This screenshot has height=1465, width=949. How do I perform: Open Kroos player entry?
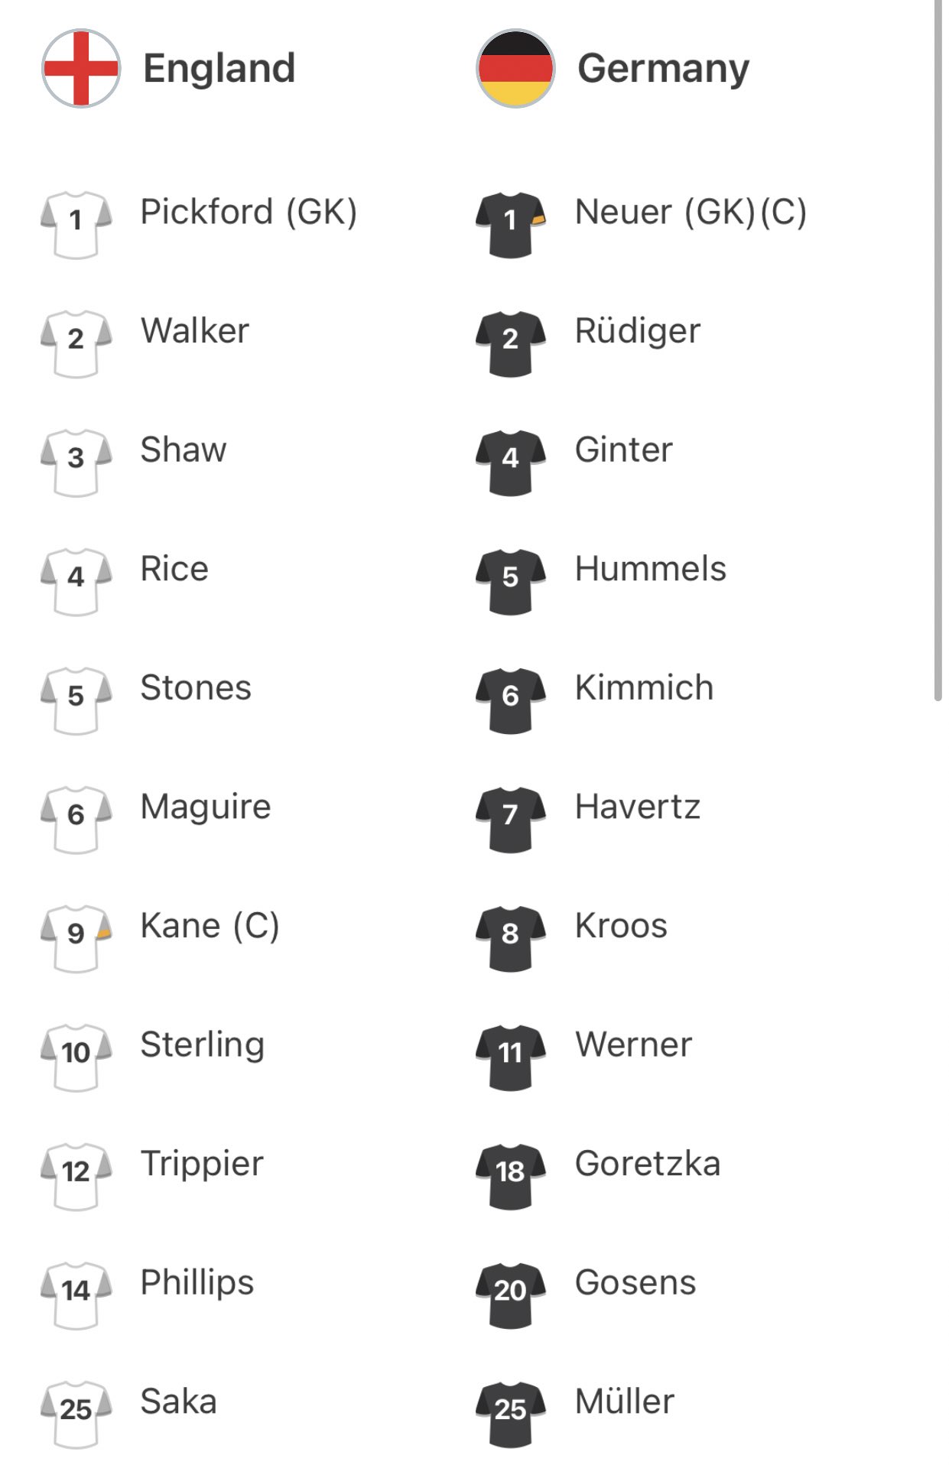pyautogui.click(x=621, y=926)
